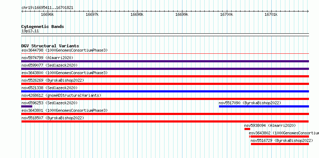Click the blue nsv6521338 variant bar

click(x=165, y=91)
